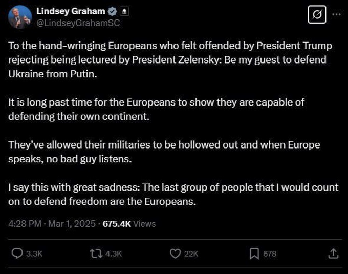The height and width of the screenshot is (274, 348).
Task: Toggle the bookmark icon on this post
Action: pyautogui.click(x=254, y=254)
